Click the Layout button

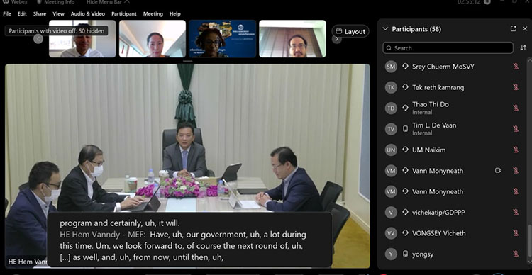(x=350, y=31)
